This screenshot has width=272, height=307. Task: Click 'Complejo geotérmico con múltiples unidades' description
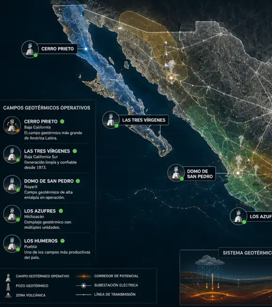48,225
